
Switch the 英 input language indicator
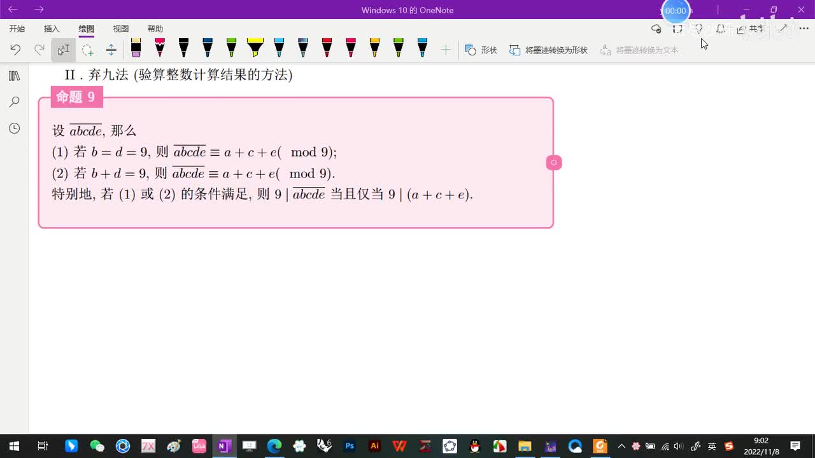[x=712, y=446]
